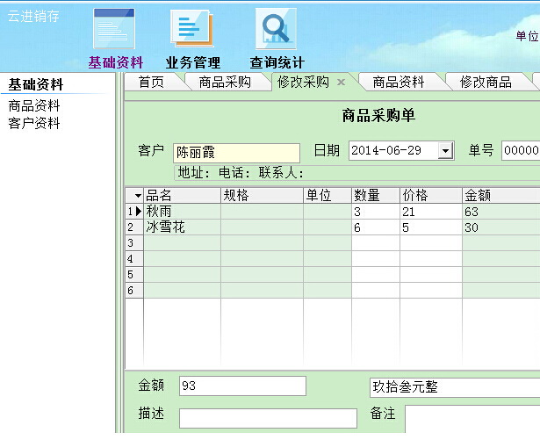Viewport: 540px width, 447px height.
Task: Click the 品名 column header
Action: coord(182,195)
